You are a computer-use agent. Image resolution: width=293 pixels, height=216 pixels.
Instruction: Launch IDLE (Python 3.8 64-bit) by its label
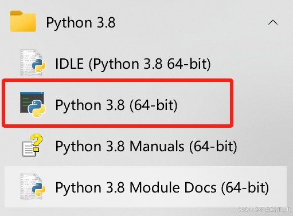(x=133, y=64)
